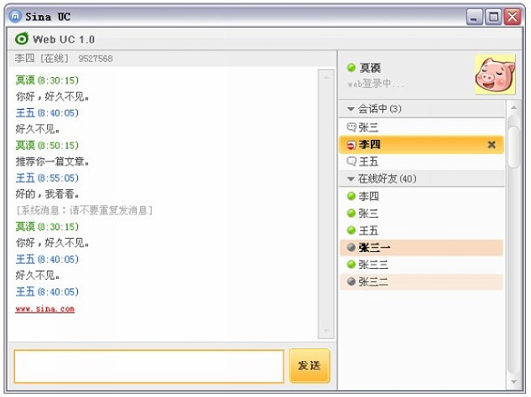
Task: Click the green dot beside 张三三
Action: point(351,265)
